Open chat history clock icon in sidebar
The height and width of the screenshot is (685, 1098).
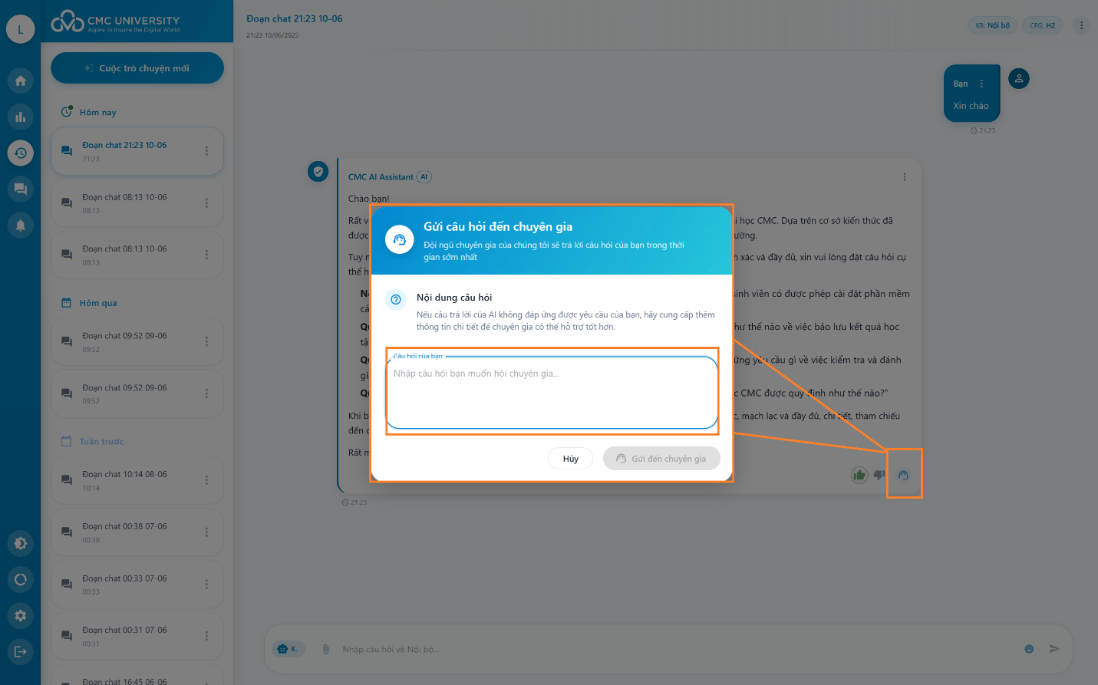click(21, 153)
